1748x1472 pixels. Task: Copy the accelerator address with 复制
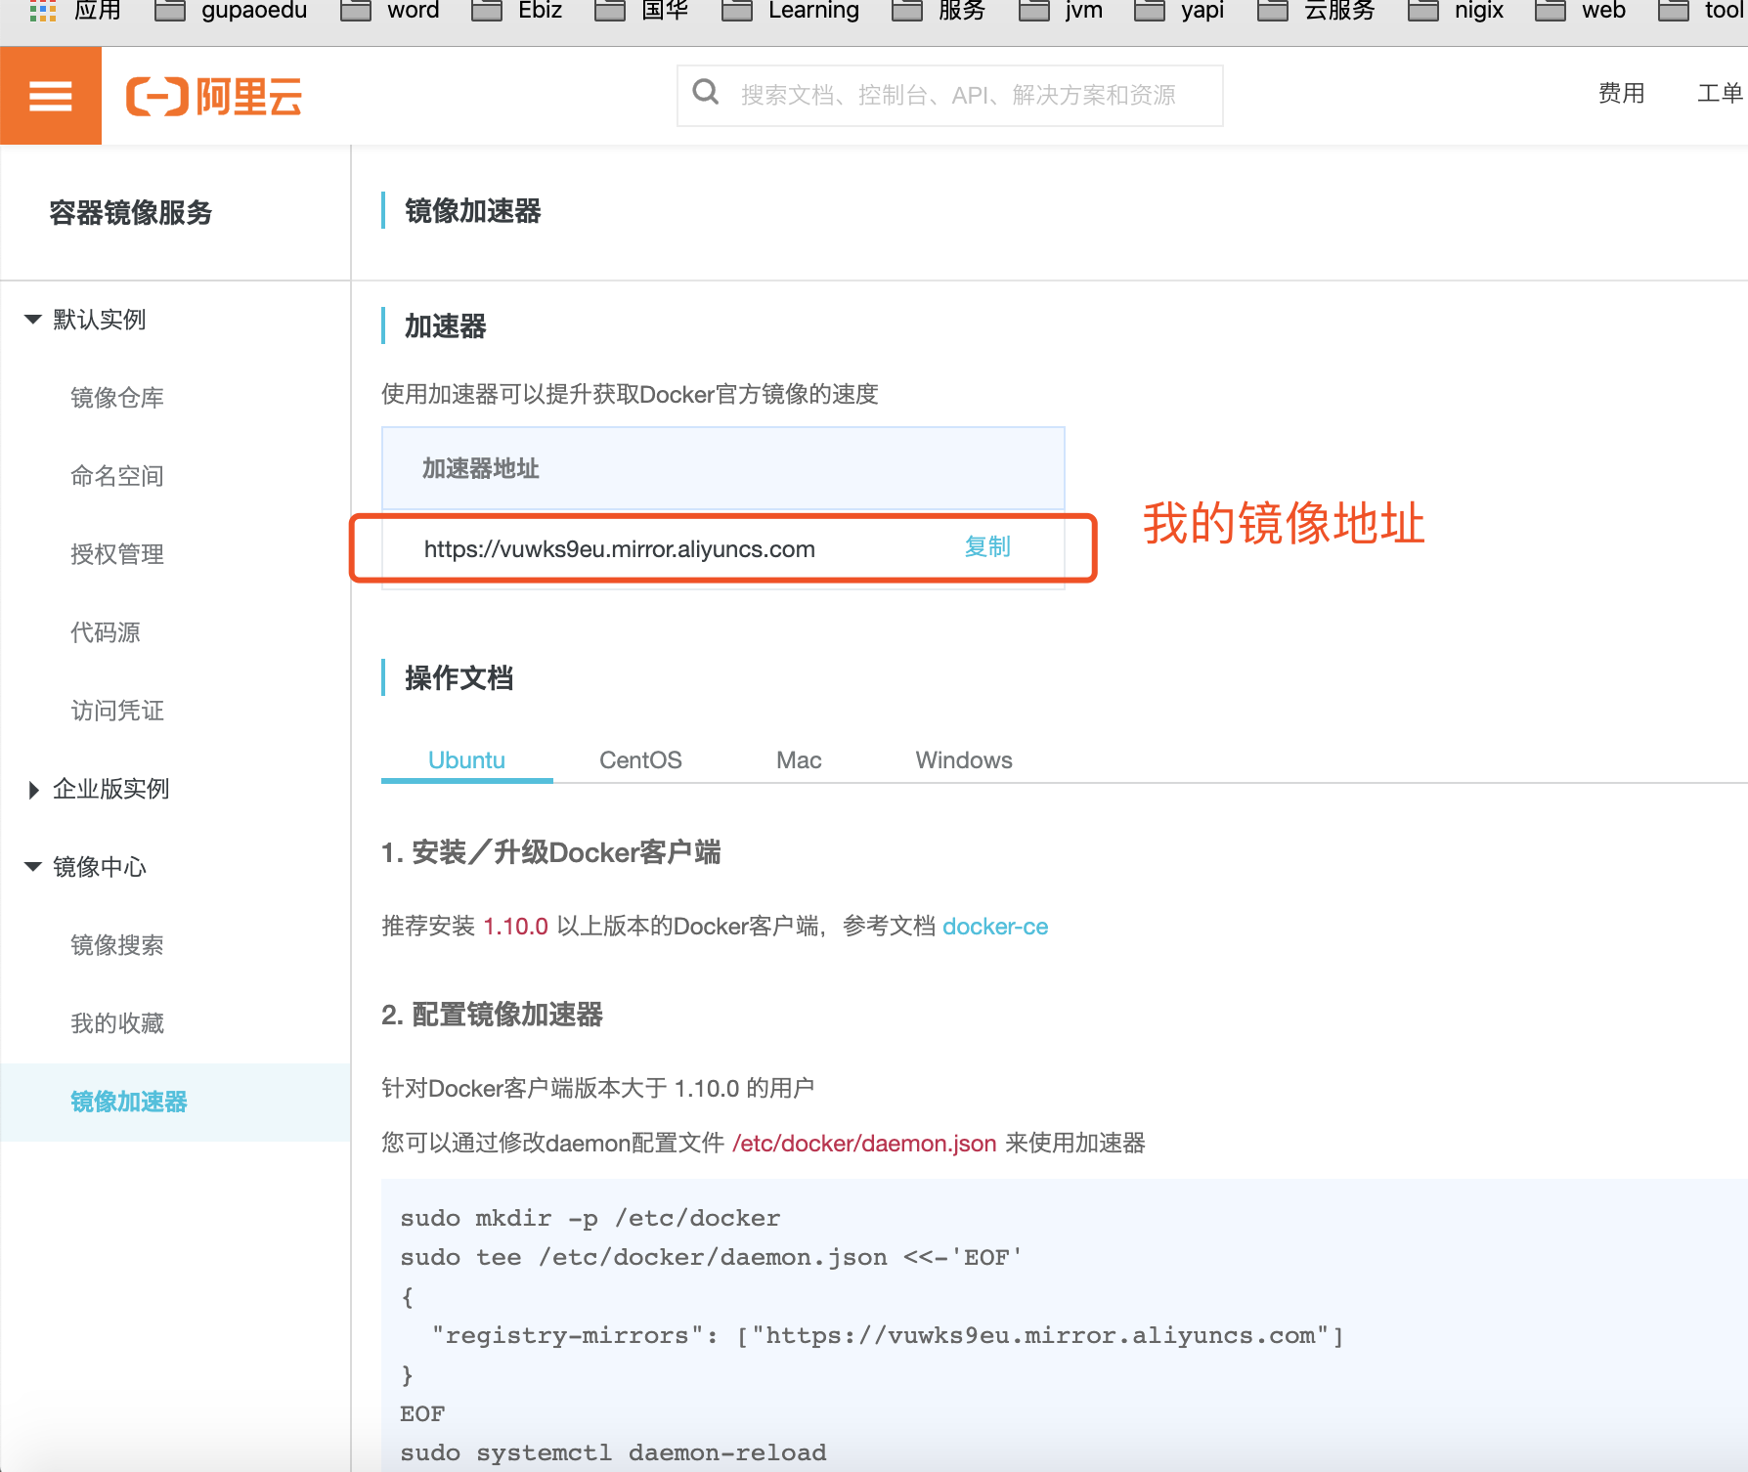[985, 547]
